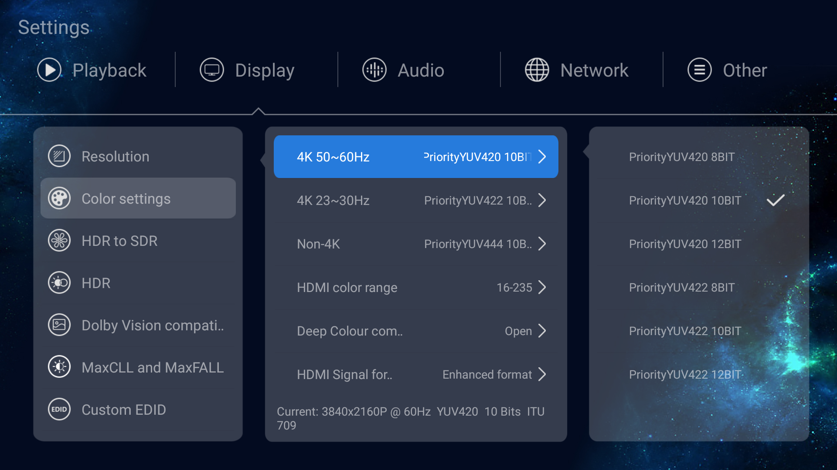The image size is (837, 470).
Task: Open HDR to SDR settings
Action: (138, 241)
